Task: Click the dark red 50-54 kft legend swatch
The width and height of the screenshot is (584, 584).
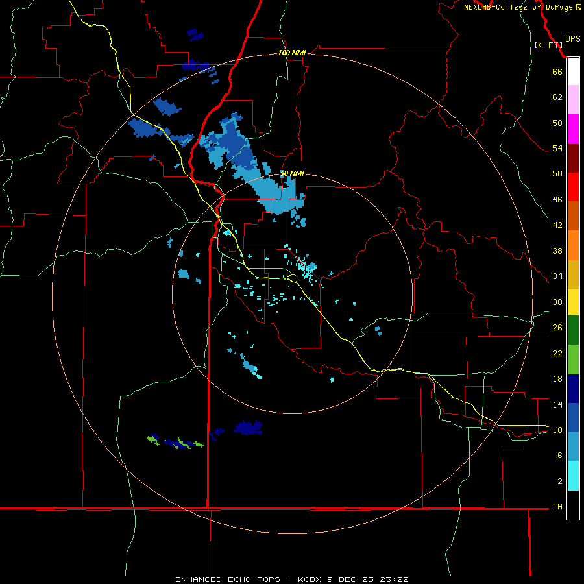Action: tap(573, 158)
